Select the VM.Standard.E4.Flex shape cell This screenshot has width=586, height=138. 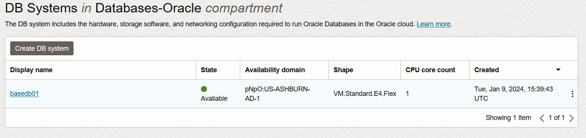point(365,94)
